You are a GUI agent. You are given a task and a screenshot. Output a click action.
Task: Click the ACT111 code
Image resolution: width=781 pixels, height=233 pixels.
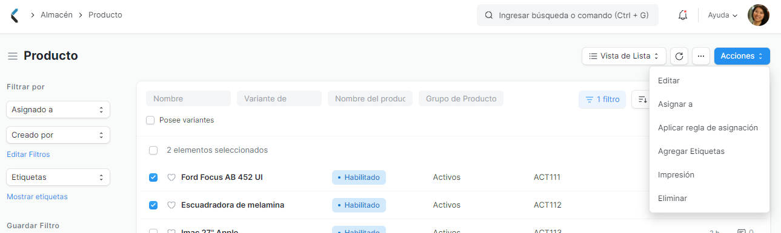click(547, 177)
